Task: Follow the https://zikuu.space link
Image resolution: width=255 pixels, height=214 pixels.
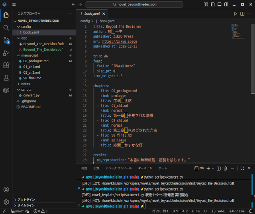Action: pos(120,41)
